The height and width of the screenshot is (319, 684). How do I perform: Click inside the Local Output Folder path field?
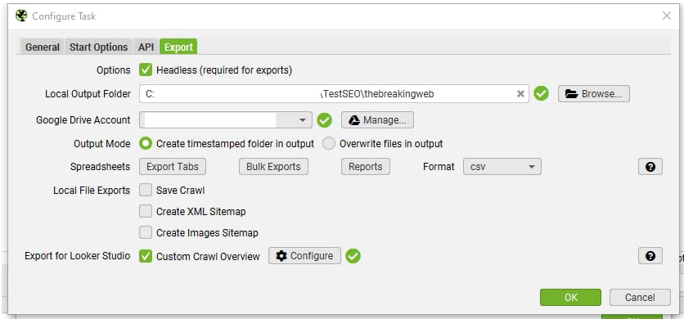[x=334, y=94]
